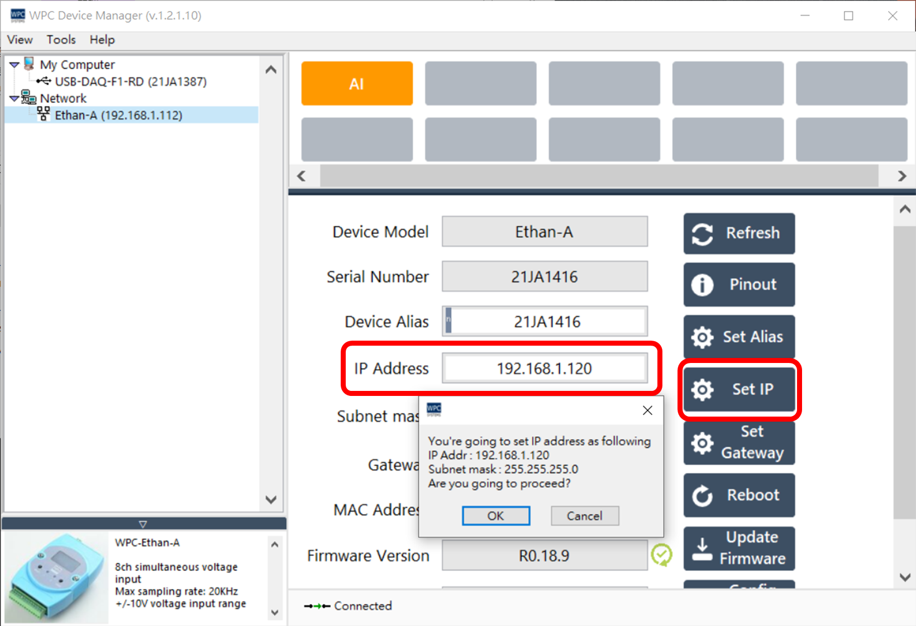The width and height of the screenshot is (916, 626).
Task: Confirm the IP change with OK
Action: coord(495,515)
